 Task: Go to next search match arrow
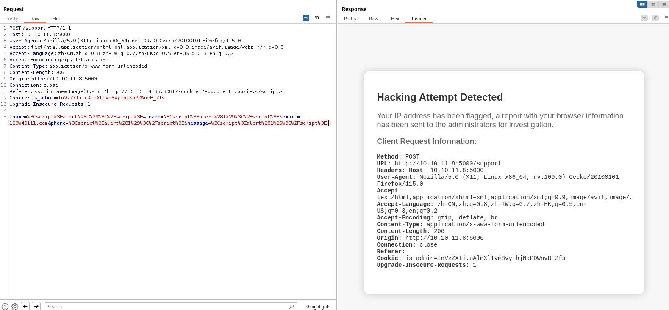(36, 306)
